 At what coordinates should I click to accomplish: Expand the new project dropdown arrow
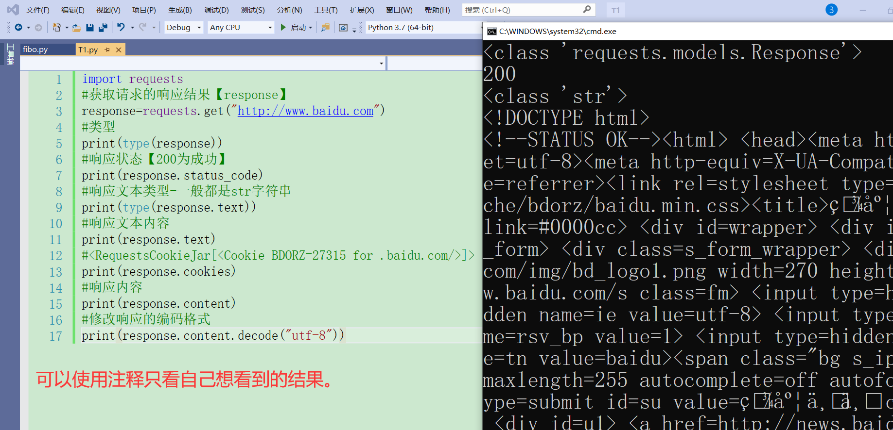[x=67, y=28]
